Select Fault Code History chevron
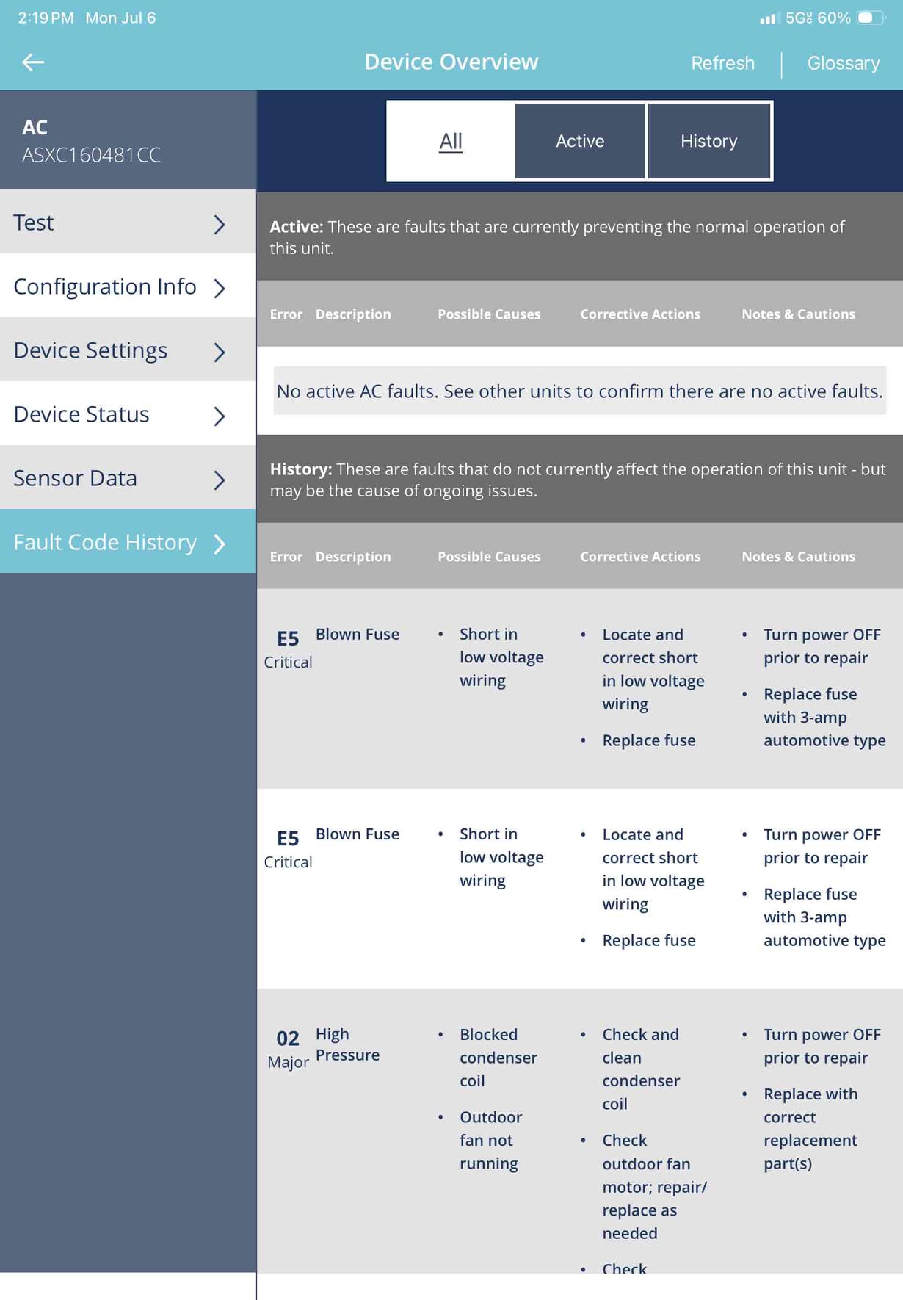This screenshot has height=1300, width=903. tap(219, 544)
